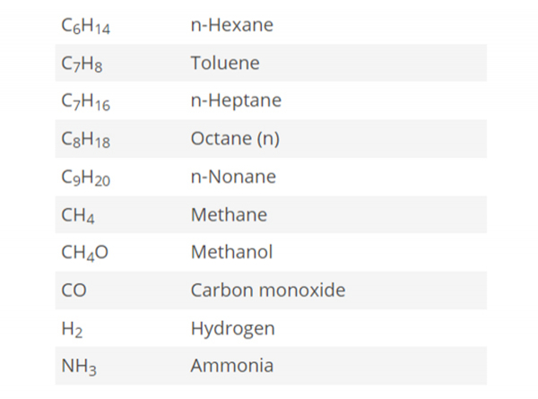Select the CO formula cell
This screenshot has height=399, width=538.
pyautogui.click(x=74, y=291)
